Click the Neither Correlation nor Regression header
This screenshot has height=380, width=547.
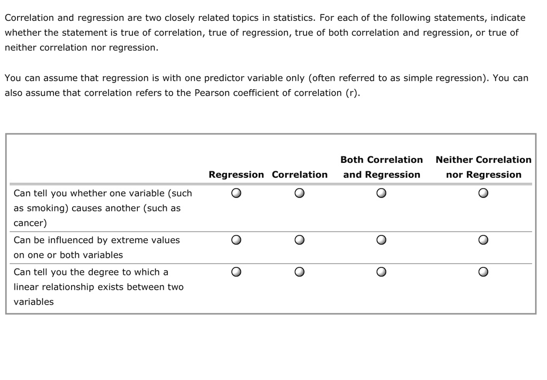483,167
